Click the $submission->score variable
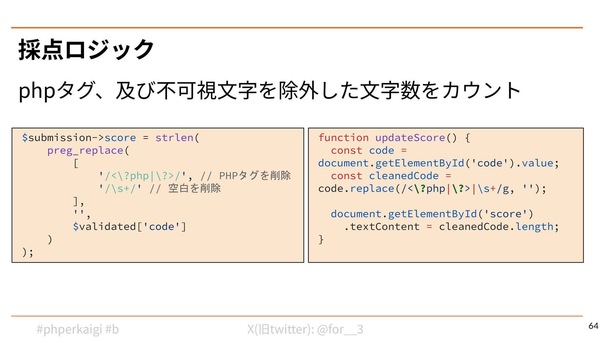 (x=79, y=138)
